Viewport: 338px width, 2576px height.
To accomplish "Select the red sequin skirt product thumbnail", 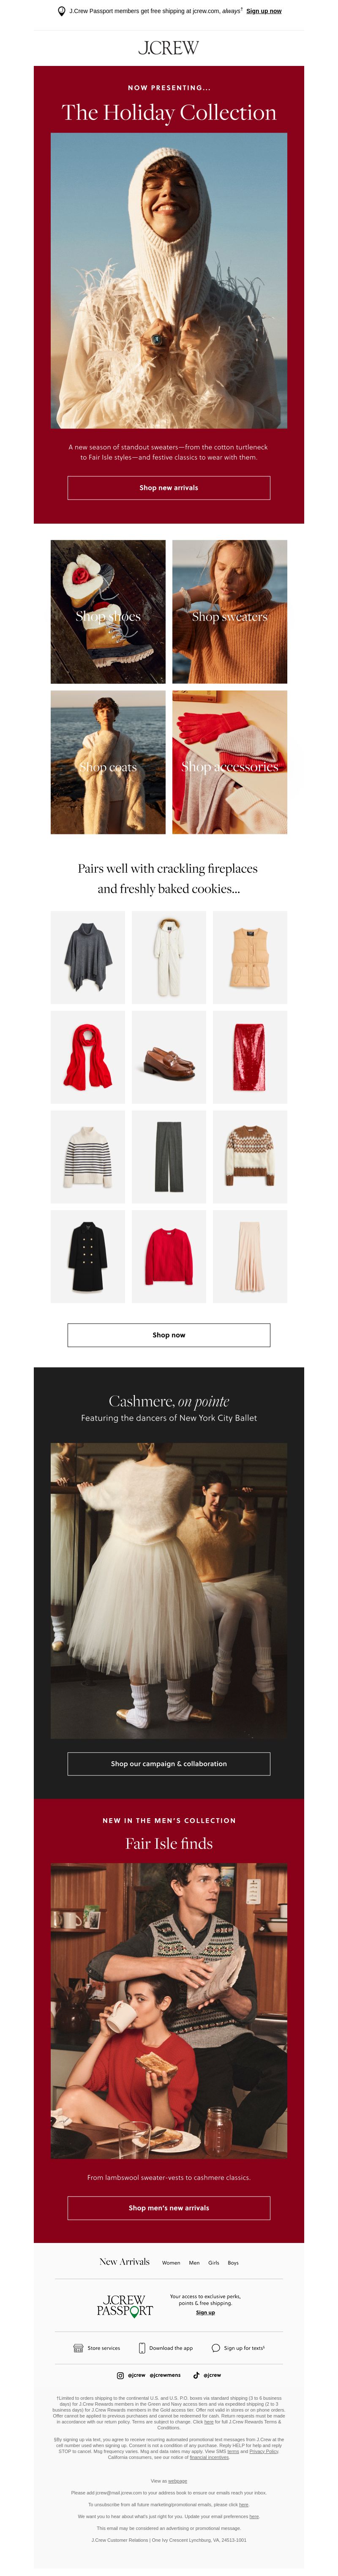I will [x=250, y=1056].
